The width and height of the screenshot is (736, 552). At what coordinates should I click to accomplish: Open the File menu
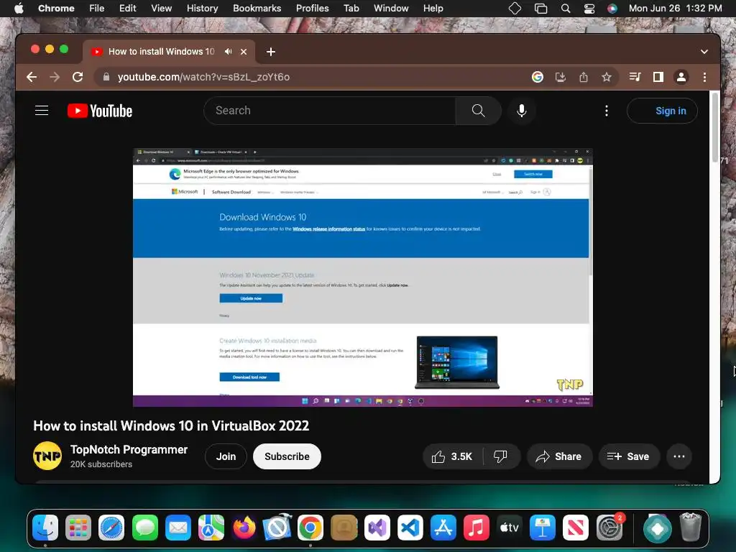click(97, 9)
